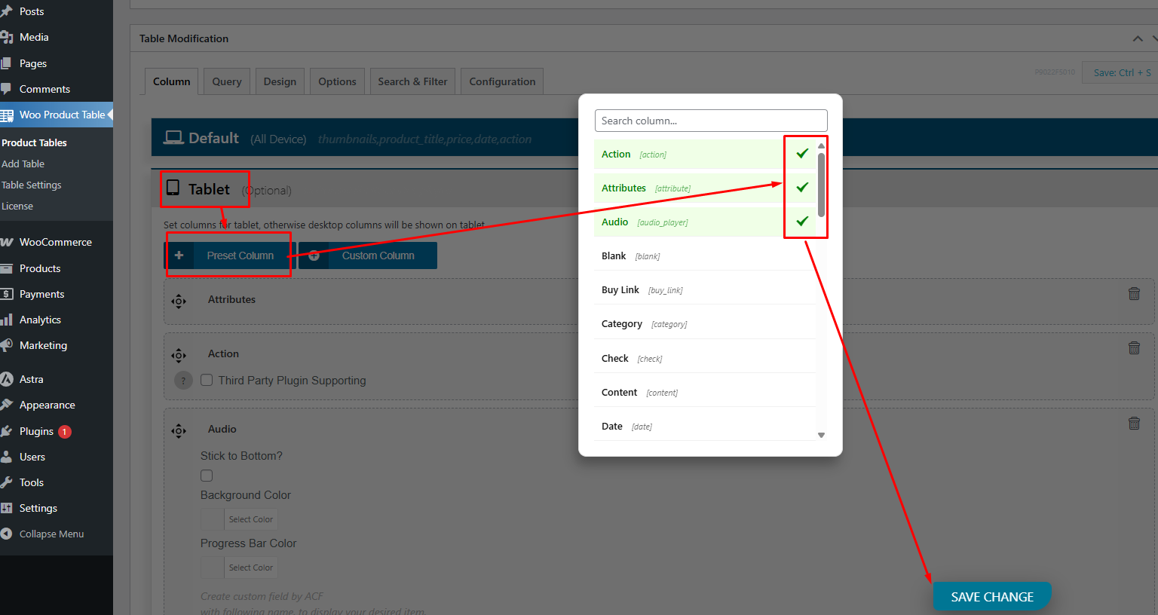
Task: Delete the Action column with trash icon
Action: (x=1134, y=348)
